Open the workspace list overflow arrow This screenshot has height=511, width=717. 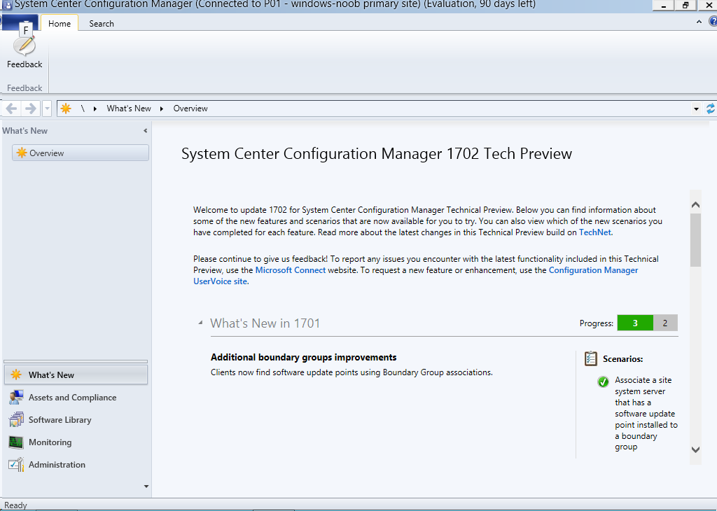[x=146, y=486]
